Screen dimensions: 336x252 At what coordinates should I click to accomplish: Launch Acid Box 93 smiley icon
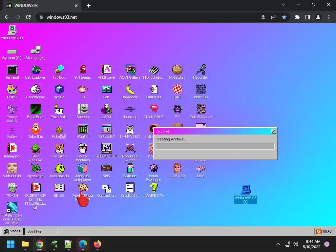[59, 171]
